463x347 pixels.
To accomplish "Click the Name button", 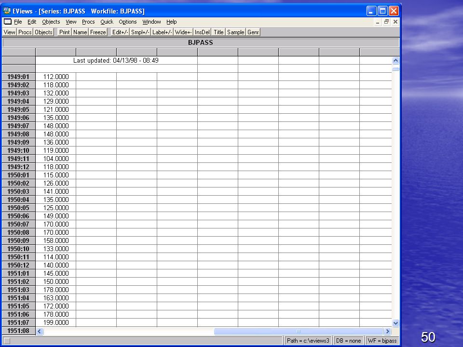I will point(80,32).
